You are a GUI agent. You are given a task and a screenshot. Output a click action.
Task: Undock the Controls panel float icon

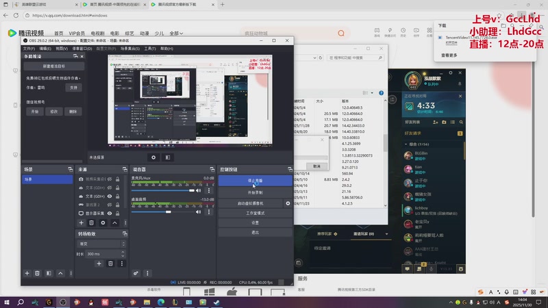pos(290,169)
